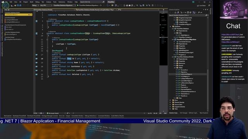Switch to the Solution Explorer bottom tab
The image size is (248, 139).
[174, 113]
